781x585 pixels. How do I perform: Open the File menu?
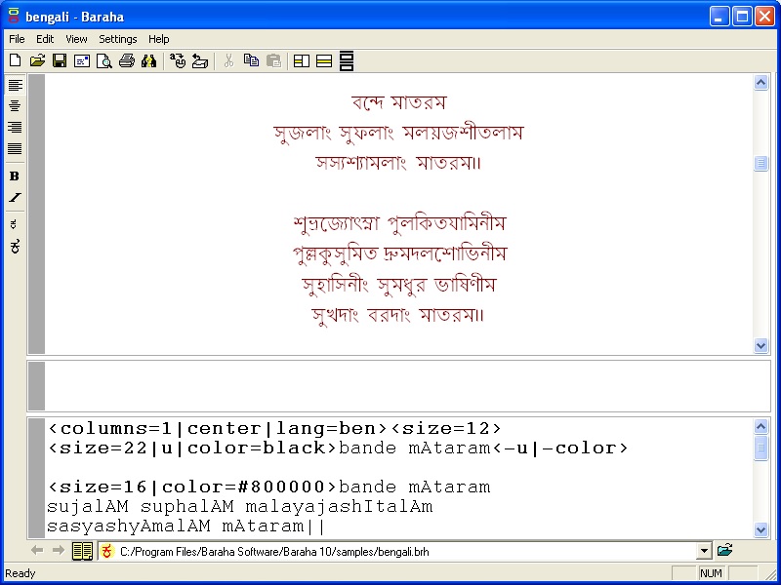[17, 39]
